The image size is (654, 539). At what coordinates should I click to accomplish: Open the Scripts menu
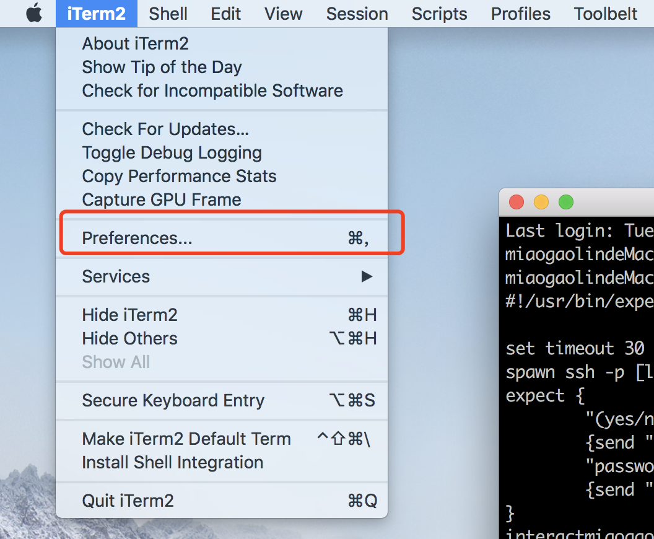click(439, 14)
